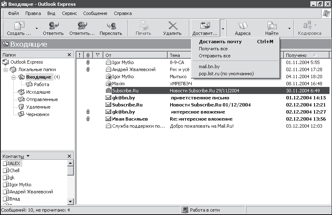This screenshot has height=215, width=332.
Task: Click paperclip icon on Igor Mytko 8-9-CA message
Action: (x=88, y=62)
